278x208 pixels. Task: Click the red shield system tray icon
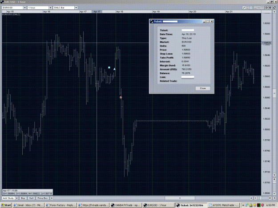coord(262,205)
